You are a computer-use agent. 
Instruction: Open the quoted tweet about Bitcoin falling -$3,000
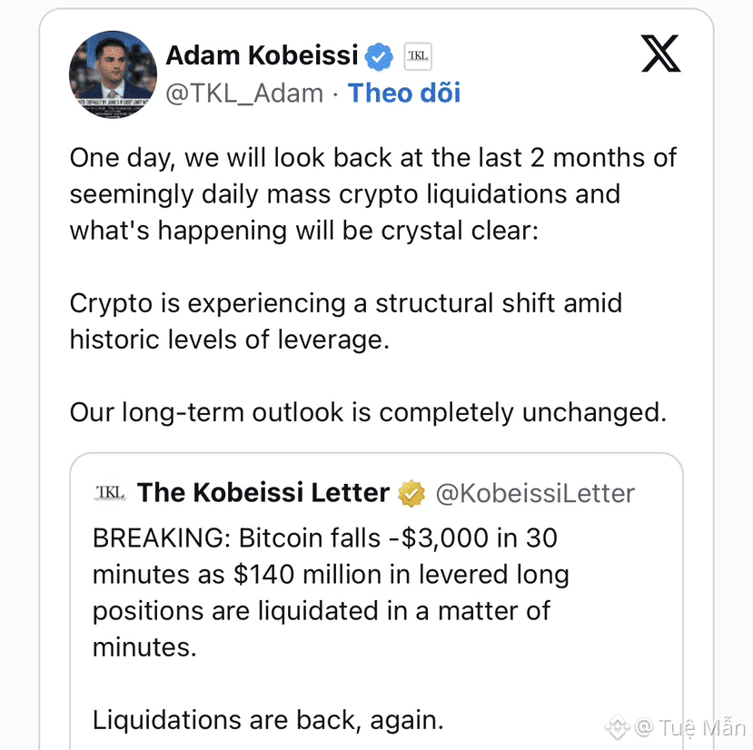point(376,600)
